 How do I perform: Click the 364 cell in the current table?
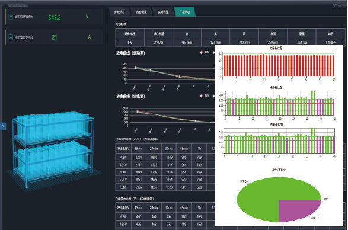[x=154, y=216]
